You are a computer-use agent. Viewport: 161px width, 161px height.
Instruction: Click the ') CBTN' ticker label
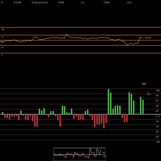(x=107, y=3)
